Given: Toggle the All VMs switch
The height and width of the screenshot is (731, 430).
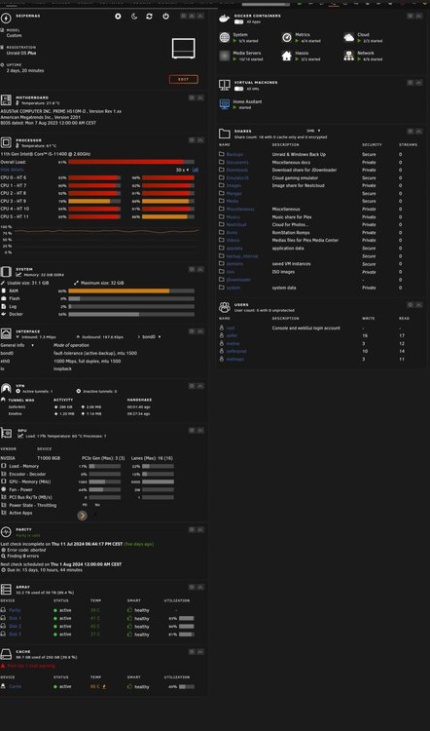Looking at the screenshot, I should (x=238, y=89).
